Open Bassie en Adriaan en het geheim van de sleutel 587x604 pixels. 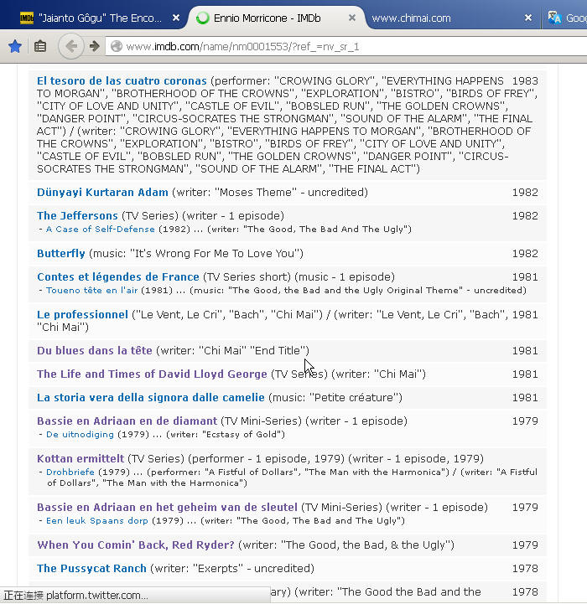pyautogui.click(x=167, y=508)
